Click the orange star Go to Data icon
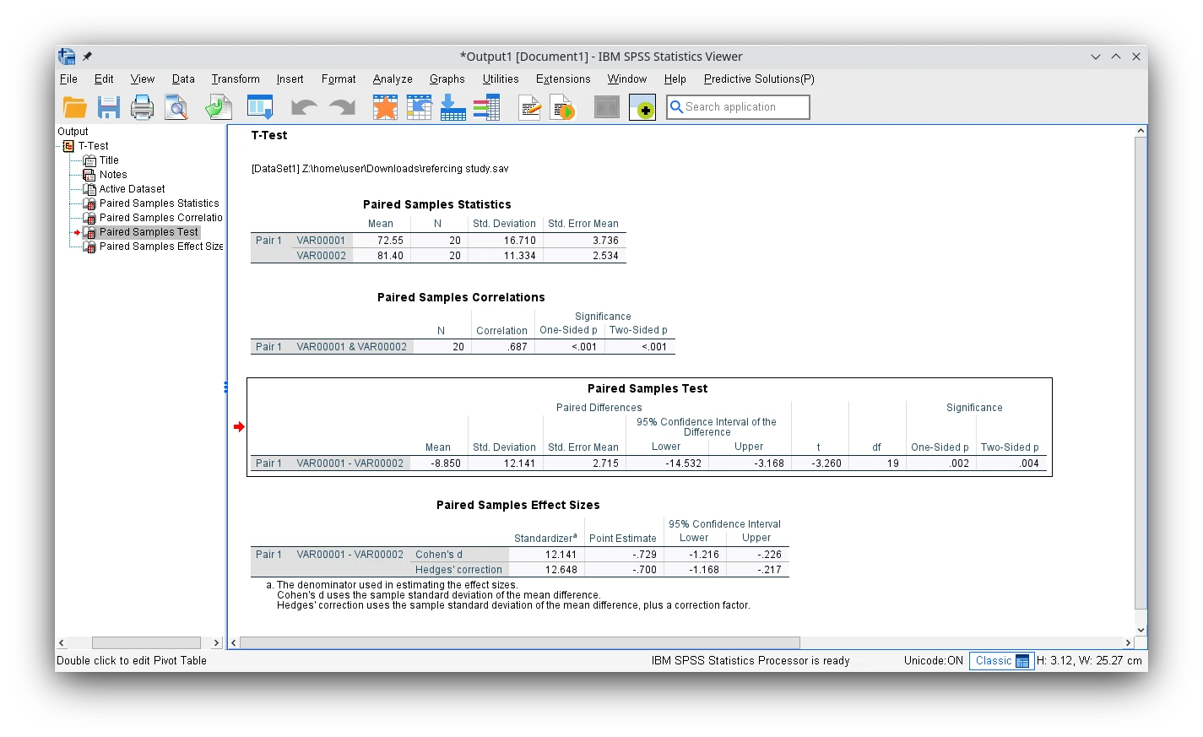Viewport: 1203px width, 737px height. pyautogui.click(x=385, y=107)
